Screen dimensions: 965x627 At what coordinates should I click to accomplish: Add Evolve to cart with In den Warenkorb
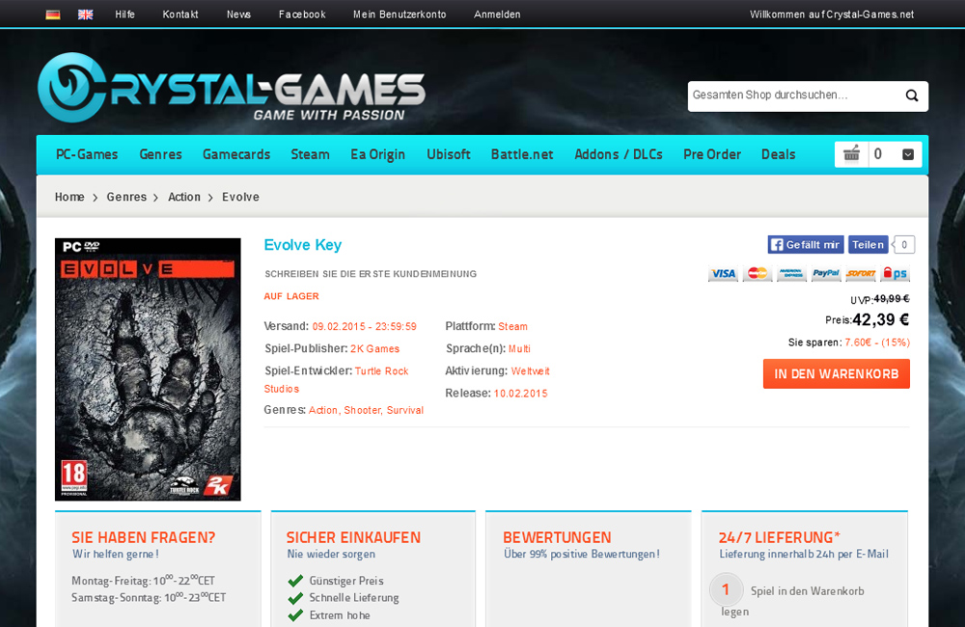pos(837,374)
